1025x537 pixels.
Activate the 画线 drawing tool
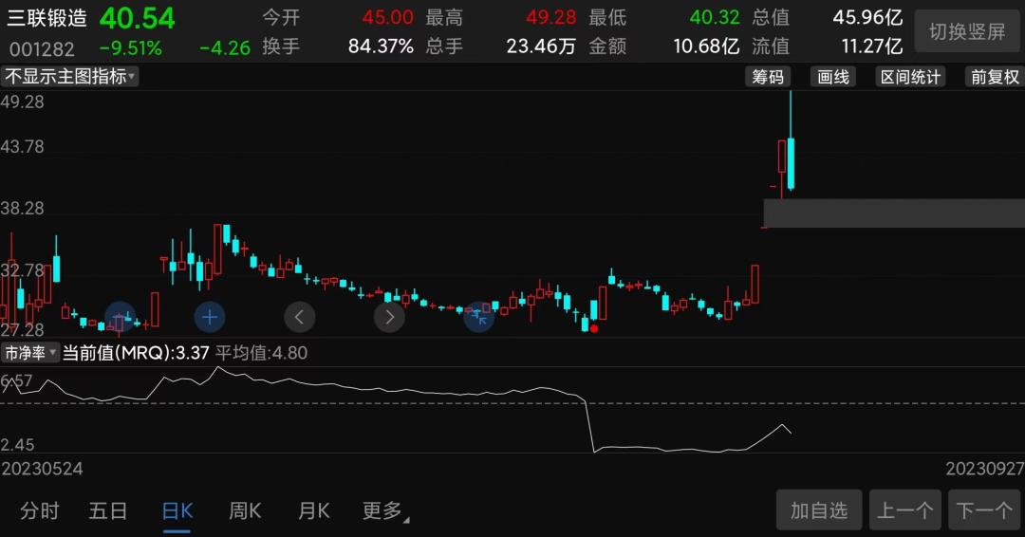833,77
